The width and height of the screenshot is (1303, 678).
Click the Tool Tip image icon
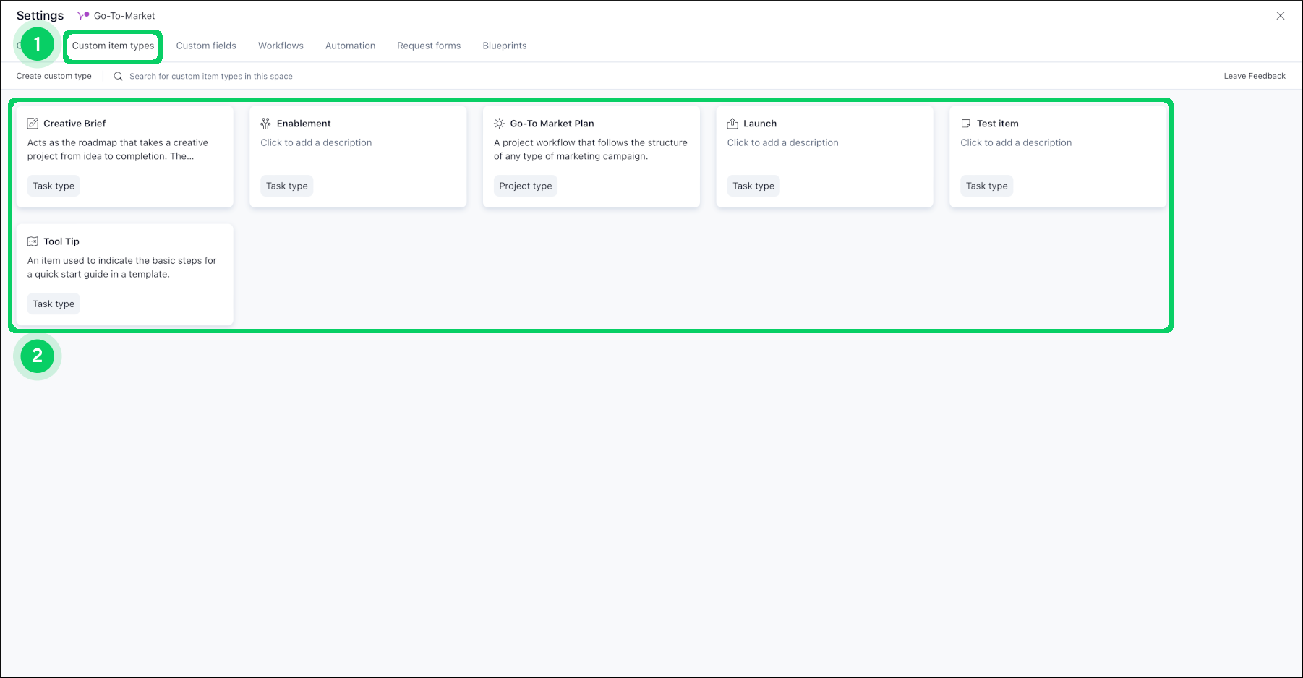point(33,241)
